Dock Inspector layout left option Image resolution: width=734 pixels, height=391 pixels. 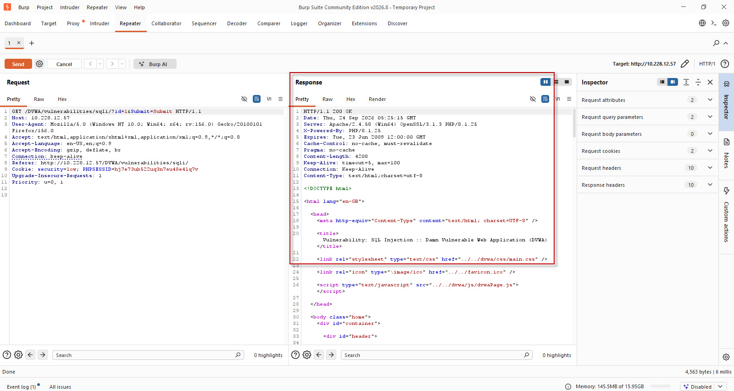pos(662,82)
